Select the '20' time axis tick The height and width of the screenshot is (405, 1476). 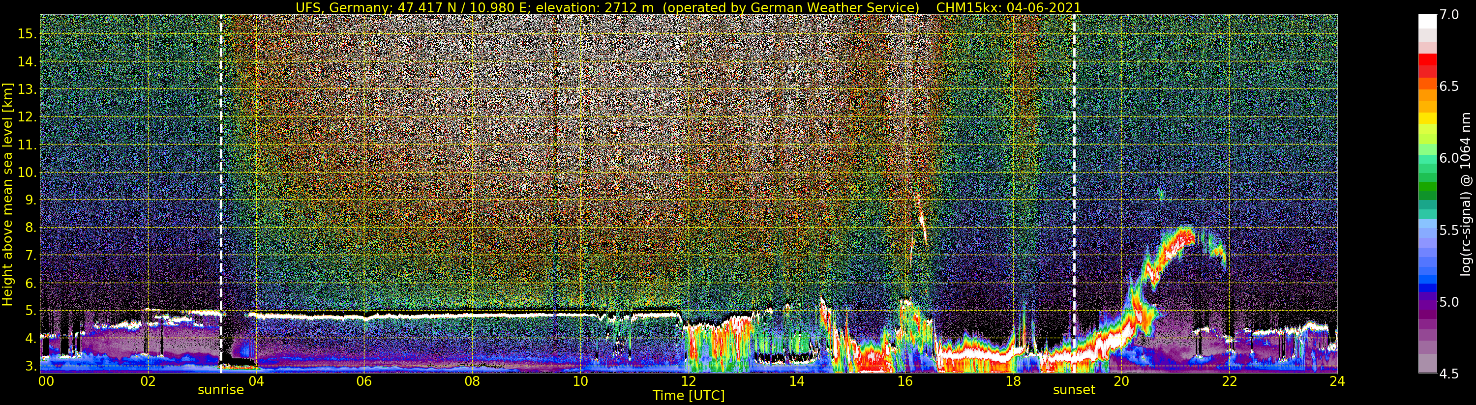coord(1121,381)
